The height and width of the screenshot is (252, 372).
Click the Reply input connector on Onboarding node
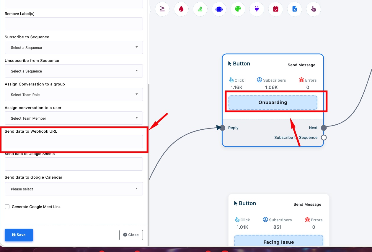point(223,128)
